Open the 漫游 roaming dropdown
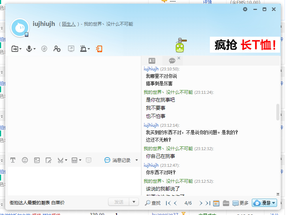 point(264,203)
